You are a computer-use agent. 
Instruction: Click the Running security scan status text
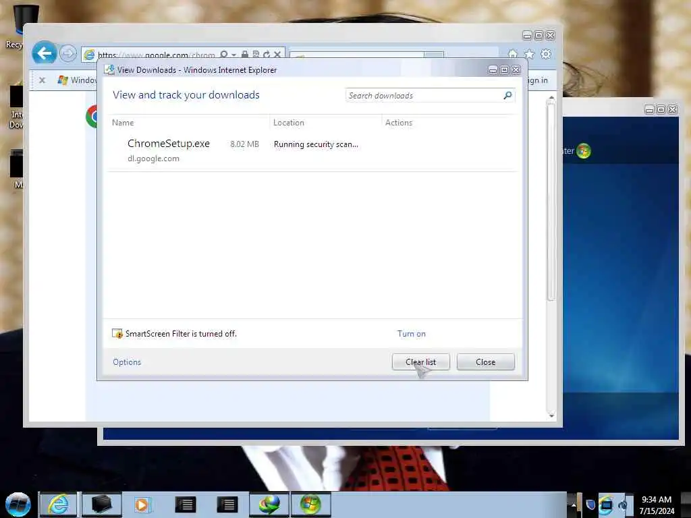316,144
